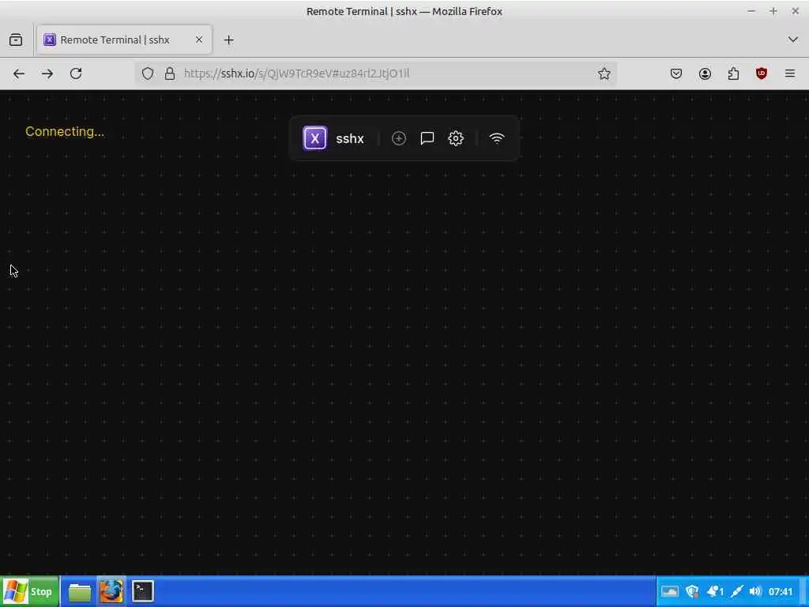Reload the current page

(76, 74)
